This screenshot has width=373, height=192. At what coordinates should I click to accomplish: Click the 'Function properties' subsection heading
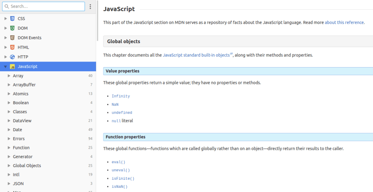coord(125,137)
